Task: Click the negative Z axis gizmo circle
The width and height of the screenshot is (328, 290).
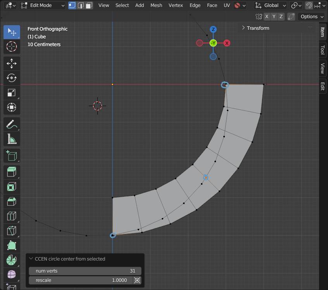Action: point(213,57)
